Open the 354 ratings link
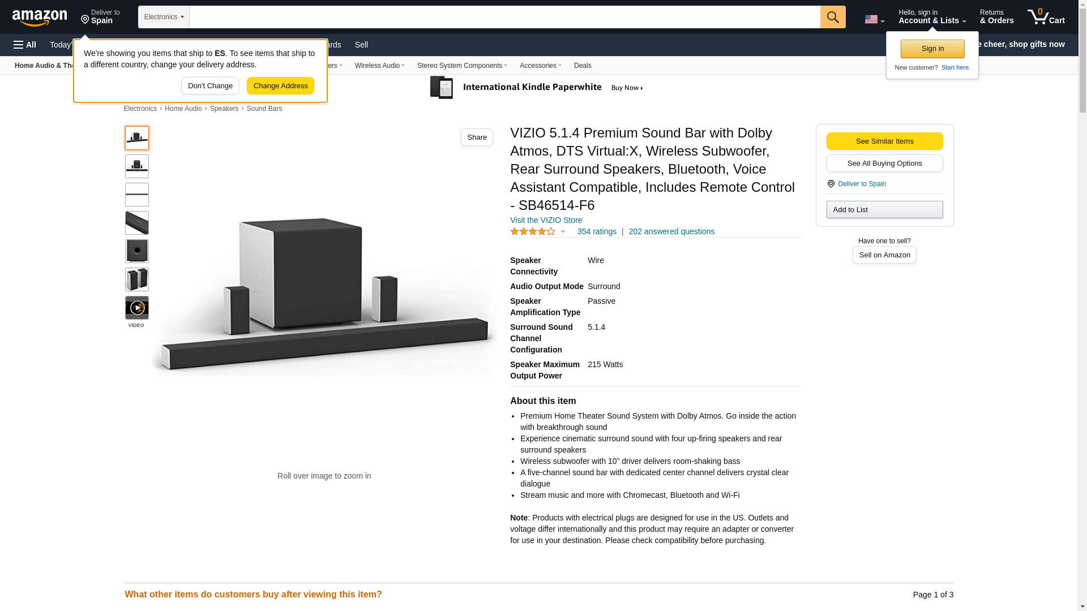 tap(597, 231)
